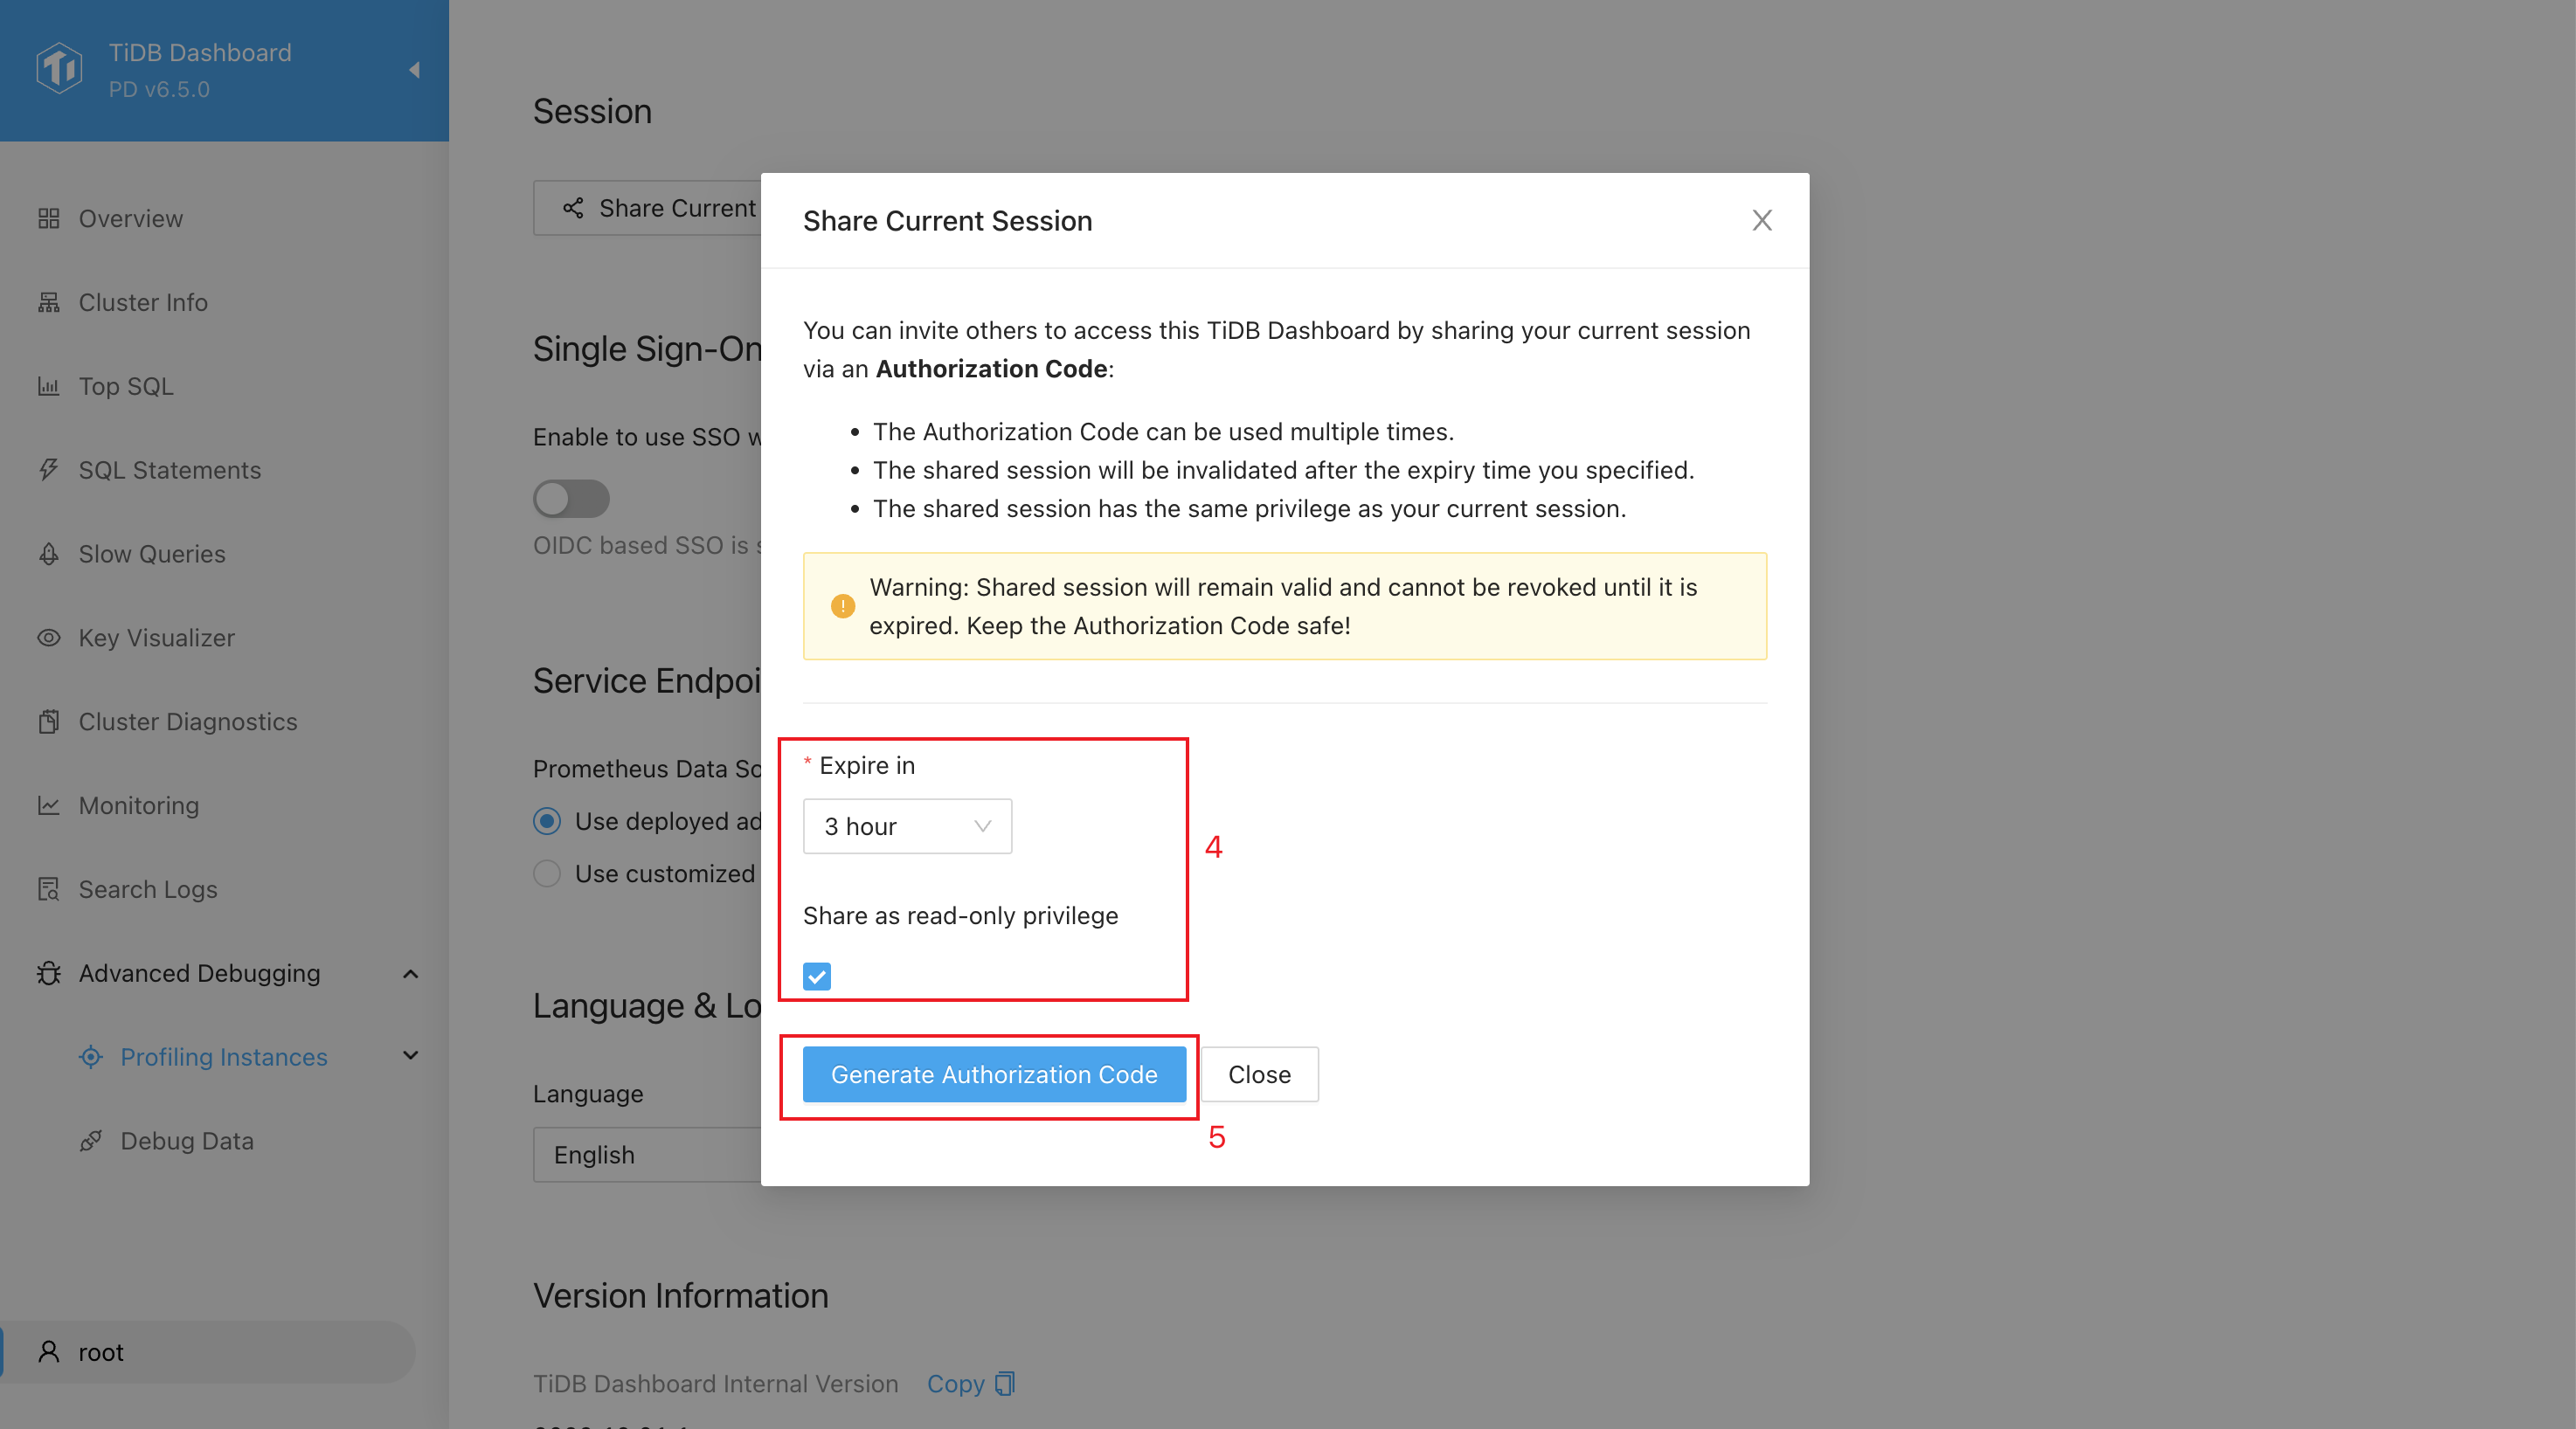The height and width of the screenshot is (1429, 2576).
Task: Open the Expire in dropdown
Action: pos(907,826)
